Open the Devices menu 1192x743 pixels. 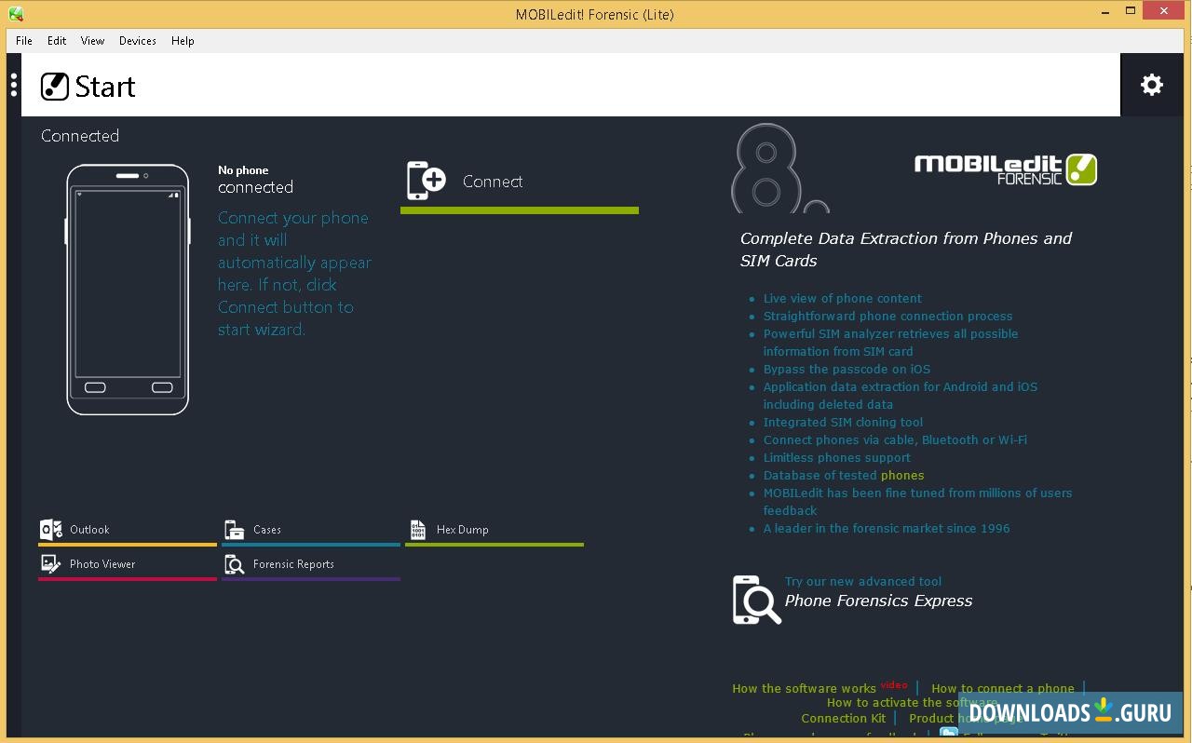pyautogui.click(x=137, y=41)
